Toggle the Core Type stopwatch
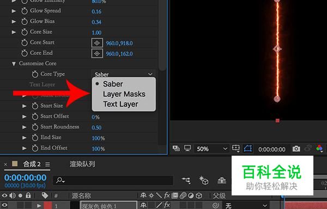The height and width of the screenshot is (209, 327). coord(35,74)
